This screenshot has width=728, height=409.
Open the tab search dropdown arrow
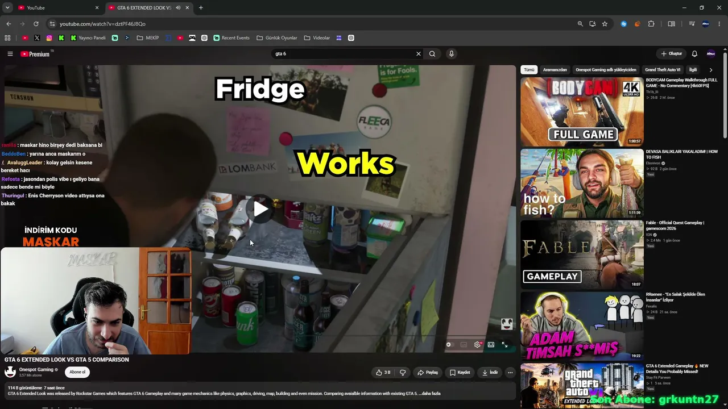(7, 8)
